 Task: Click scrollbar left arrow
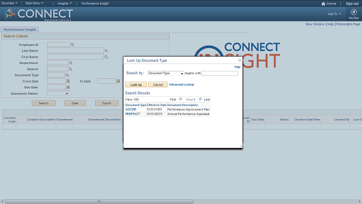[x=2, y=202]
